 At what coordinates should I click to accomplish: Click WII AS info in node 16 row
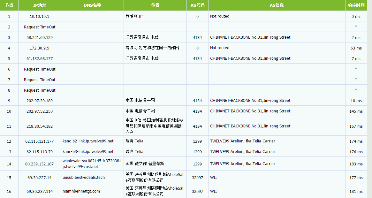214,191
